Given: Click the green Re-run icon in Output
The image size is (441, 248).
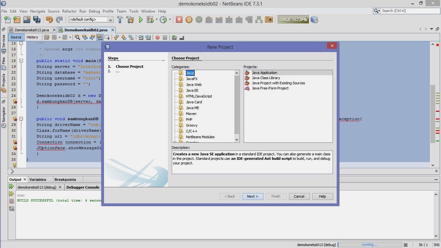Looking at the screenshot, I should pyautogui.click(x=12, y=187).
